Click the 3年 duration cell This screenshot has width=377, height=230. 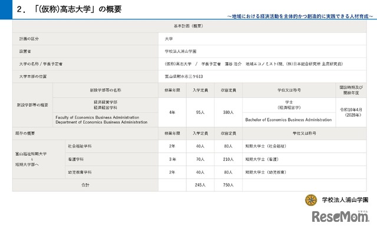tap(172, 159)
